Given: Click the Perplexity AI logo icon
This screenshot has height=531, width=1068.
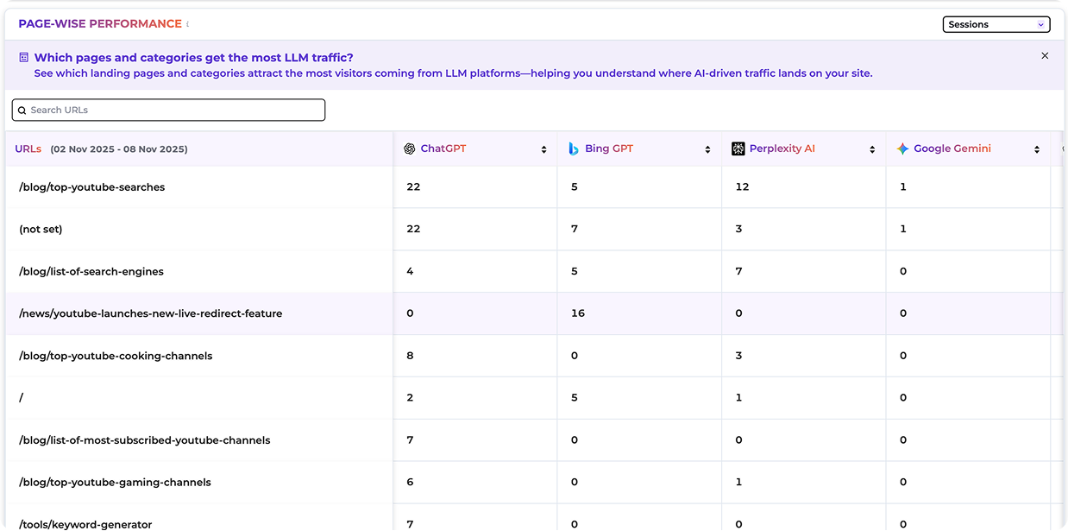Looking at the screenshot, I should [738, 149].
